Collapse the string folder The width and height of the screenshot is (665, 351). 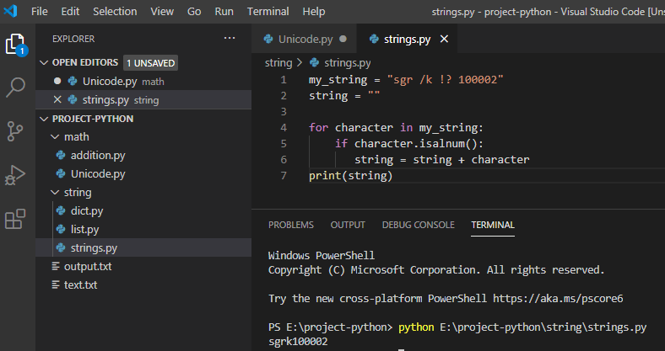click(x=55, y=193)
